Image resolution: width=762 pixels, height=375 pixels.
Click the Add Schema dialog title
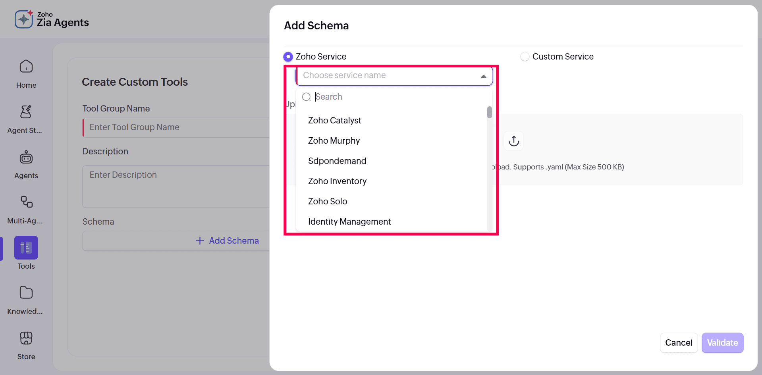click(316, 26)
